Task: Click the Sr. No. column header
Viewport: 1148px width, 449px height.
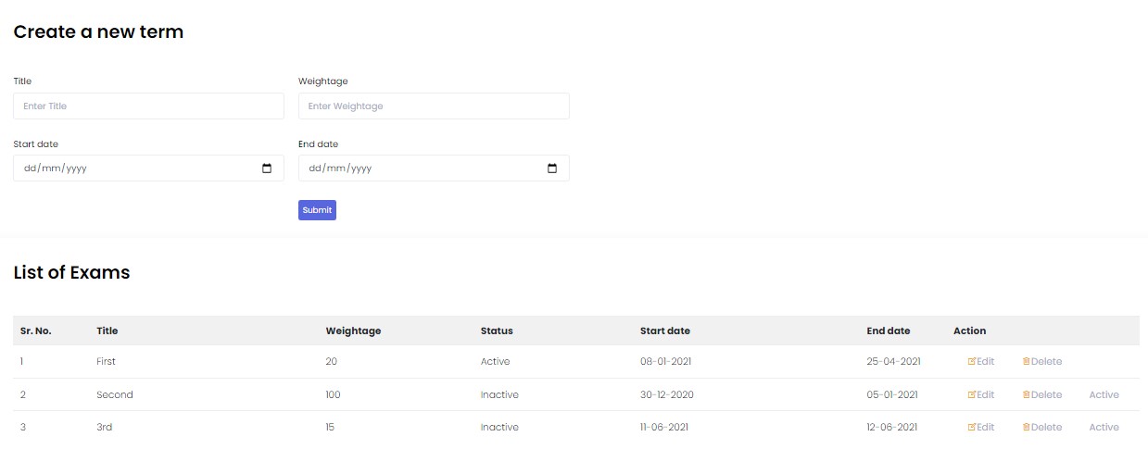Action: (x=36, y=331)
